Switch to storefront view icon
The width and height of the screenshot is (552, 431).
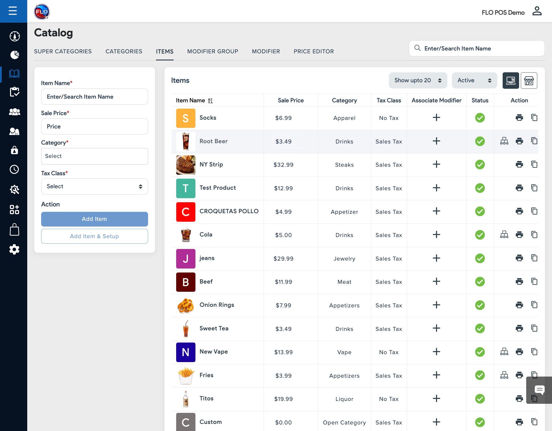point(529,81)
